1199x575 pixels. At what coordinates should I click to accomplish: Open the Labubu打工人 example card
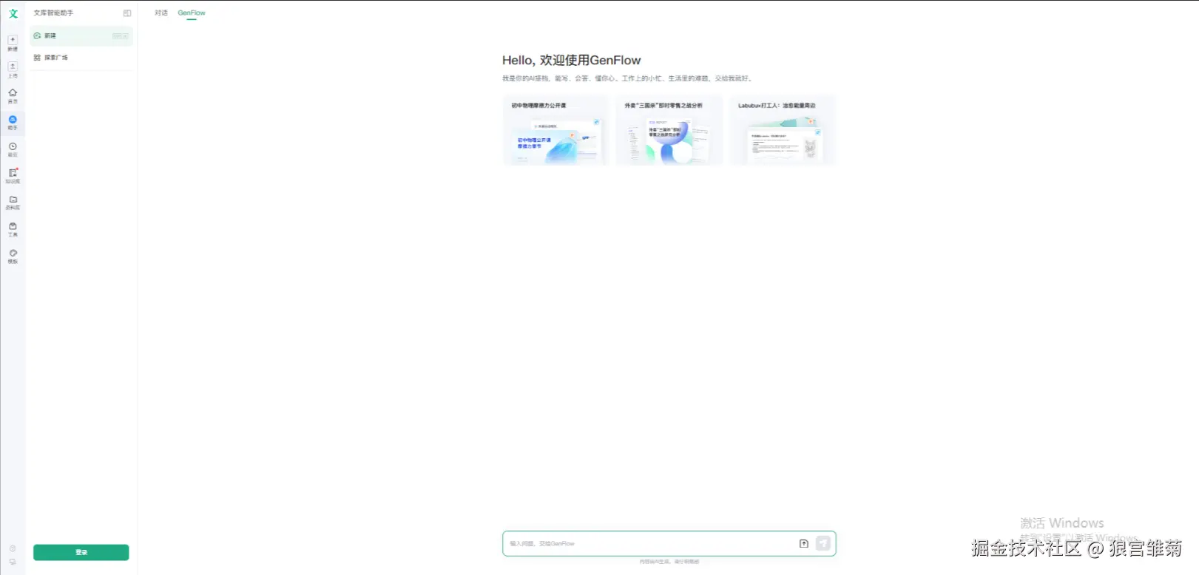coord(783,130)
